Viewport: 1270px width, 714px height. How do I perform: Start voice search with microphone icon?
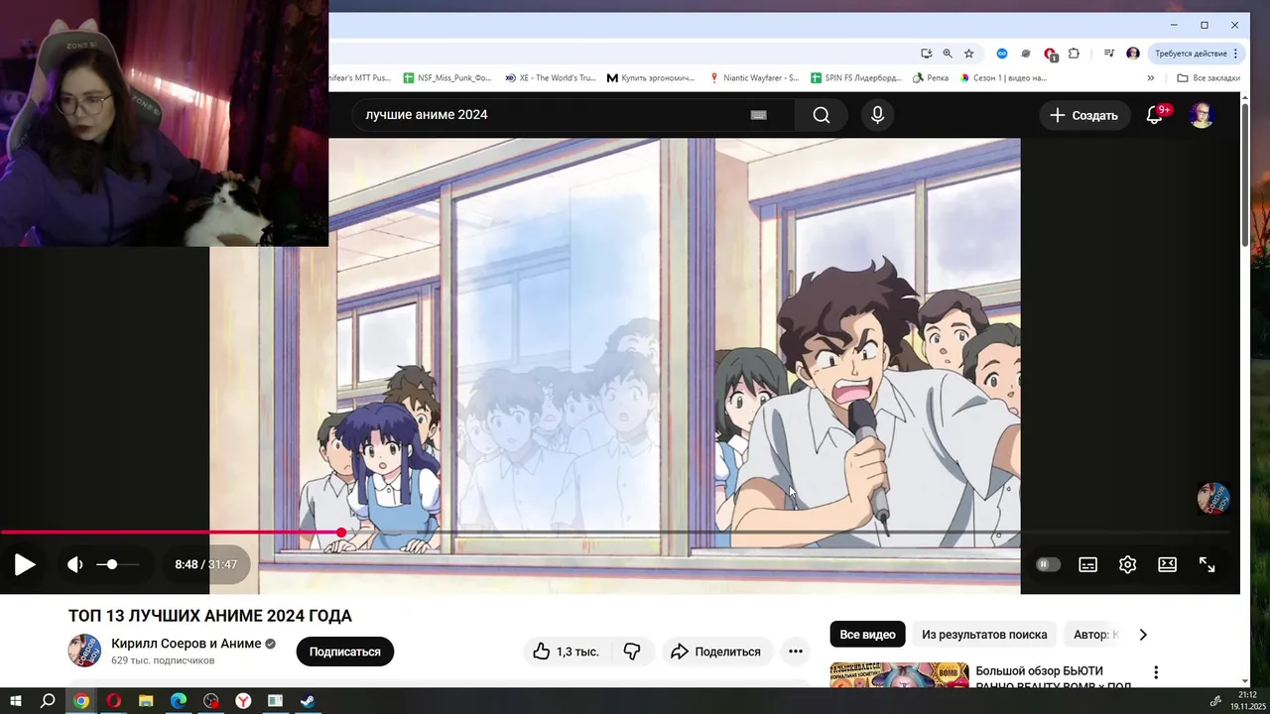coord(877,115)
